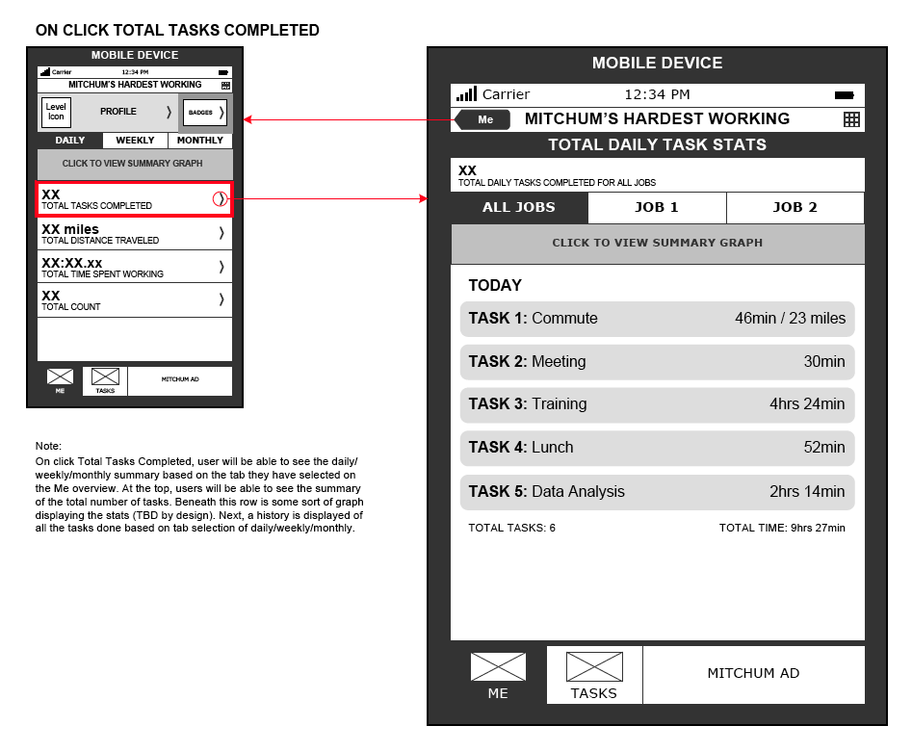Expand the PROFILE row chevron
The image size is (912, 752).
pos(169,112)
